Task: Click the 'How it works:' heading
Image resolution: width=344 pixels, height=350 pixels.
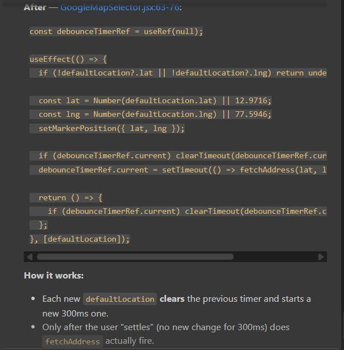Action: click(53, 276)
